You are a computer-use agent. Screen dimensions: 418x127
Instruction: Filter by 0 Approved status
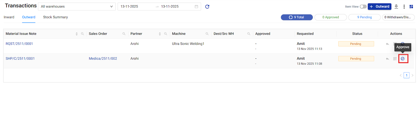click(x=330, y=17)
